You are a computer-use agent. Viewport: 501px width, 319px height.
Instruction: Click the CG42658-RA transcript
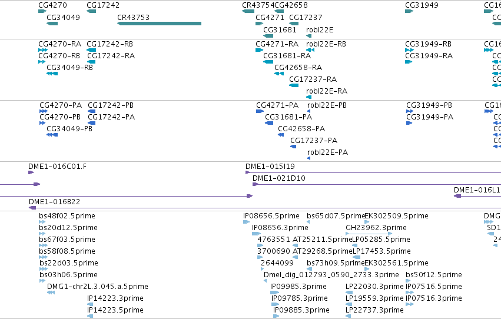click(x=279, y=74)
